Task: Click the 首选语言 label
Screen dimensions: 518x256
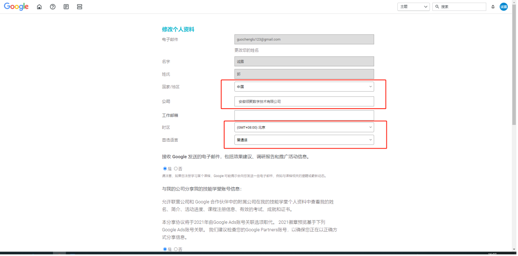Action: coord(170,140)
